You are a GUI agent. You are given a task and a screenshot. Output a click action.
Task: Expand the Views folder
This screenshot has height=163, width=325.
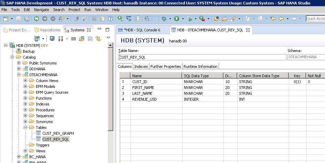pos(25,151)
